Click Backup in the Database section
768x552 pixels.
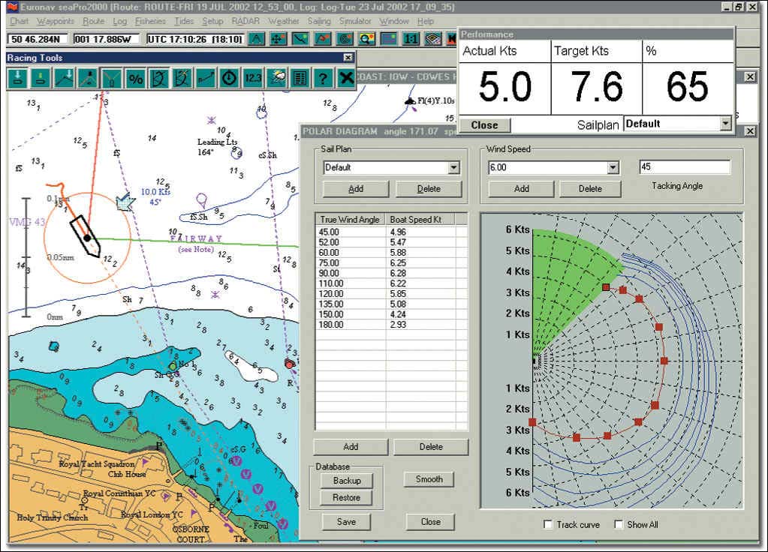(346, 481)
